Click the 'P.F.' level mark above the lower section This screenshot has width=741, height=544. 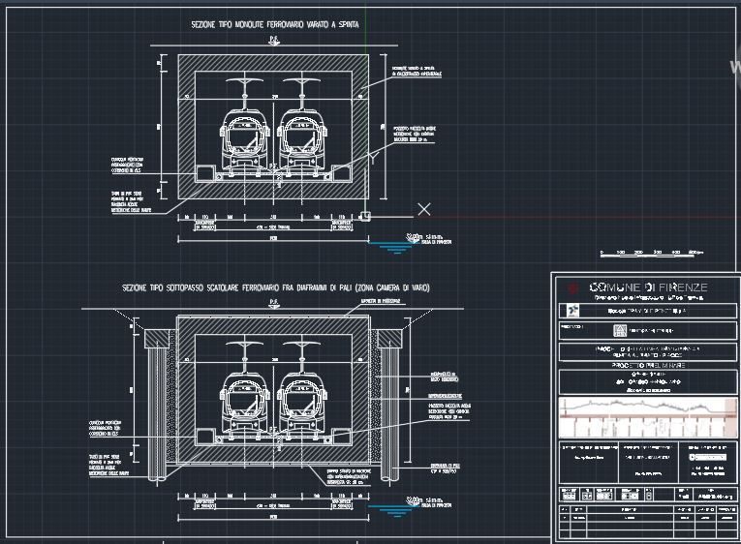tap(274, 303)
